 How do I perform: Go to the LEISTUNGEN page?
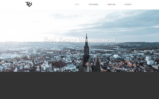click(x=93, y=4)
